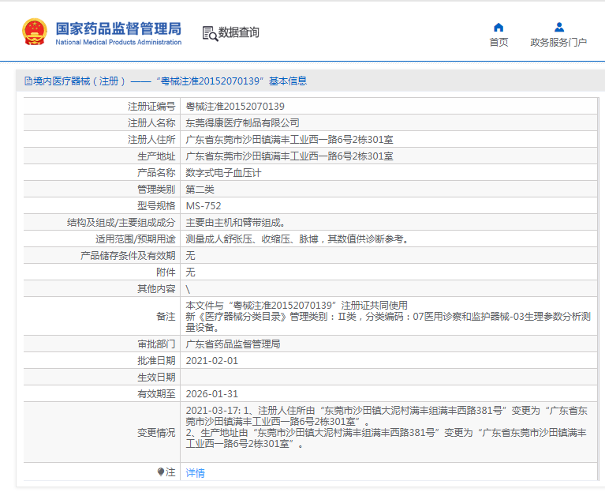Click the 注册人住所 address value
Viewport: 605px width, 496px height.
pyautogui.click(x=289, y=140)
